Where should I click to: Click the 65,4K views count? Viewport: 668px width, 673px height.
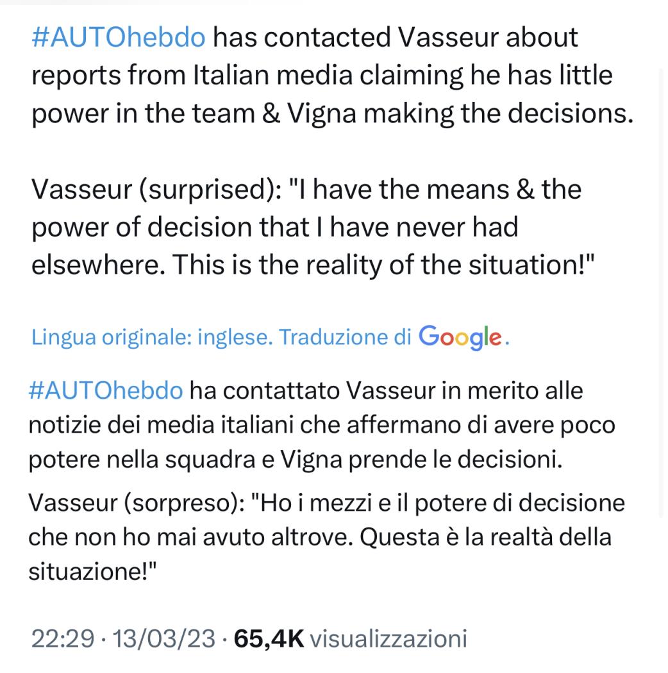[x=269, y=638]
